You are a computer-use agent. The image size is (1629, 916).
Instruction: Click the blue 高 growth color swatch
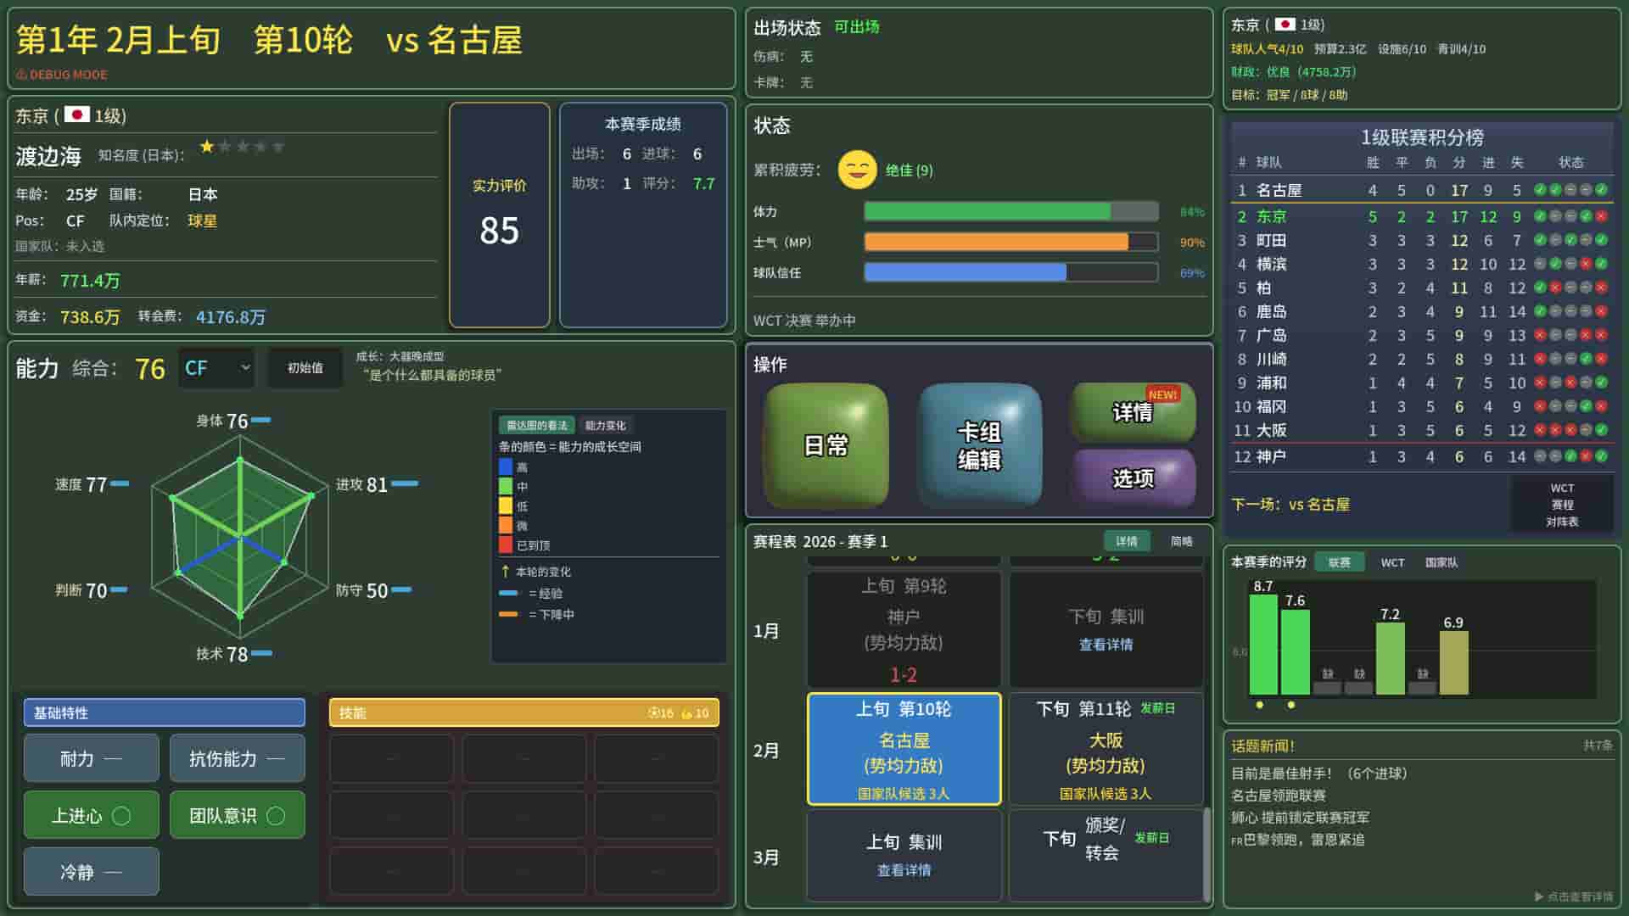(506, 466)
